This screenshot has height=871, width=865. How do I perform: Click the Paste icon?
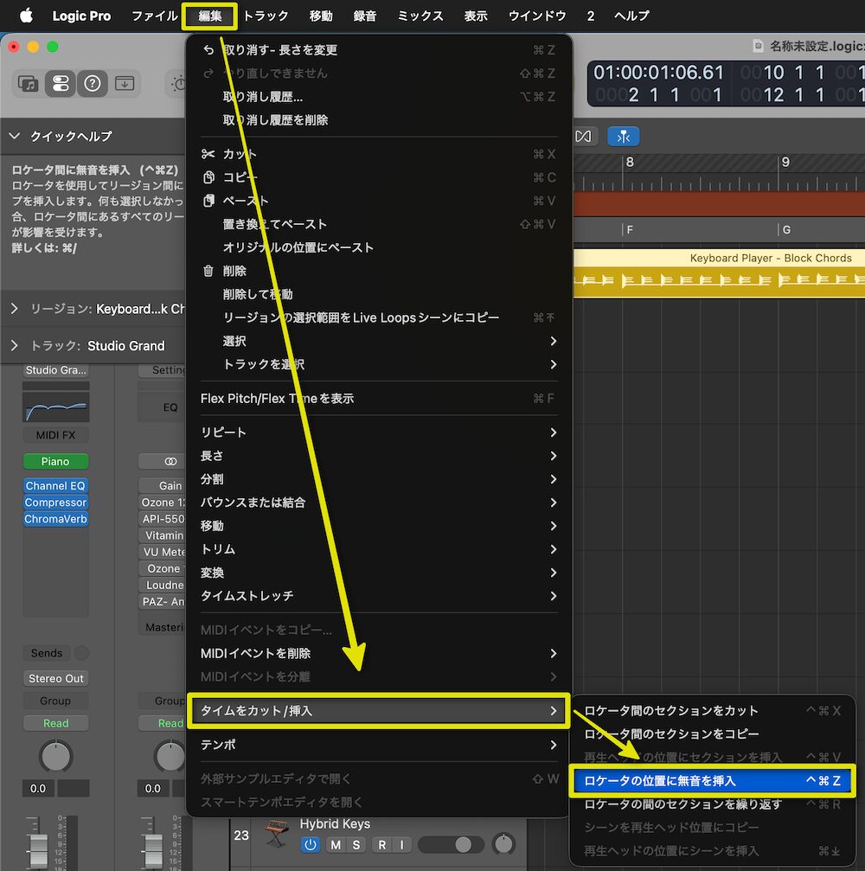tap(208, 201)
